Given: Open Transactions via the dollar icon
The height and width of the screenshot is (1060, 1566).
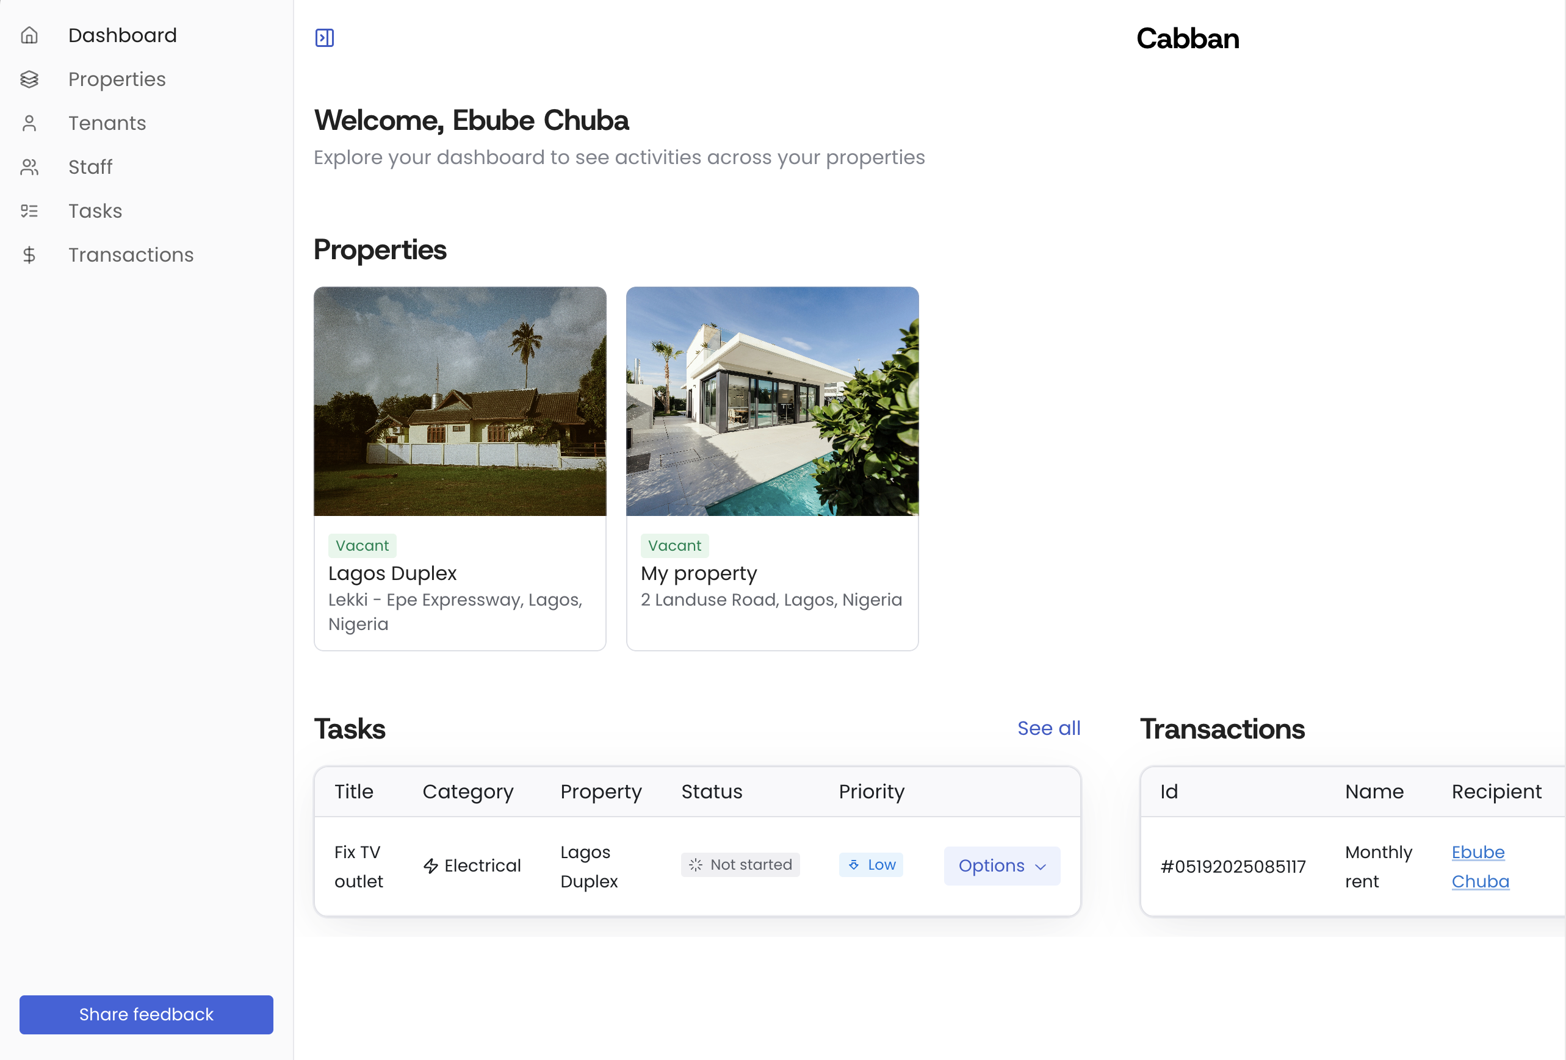Looking at the screenshot, I should pyautogui.click(x=30, y=254).
